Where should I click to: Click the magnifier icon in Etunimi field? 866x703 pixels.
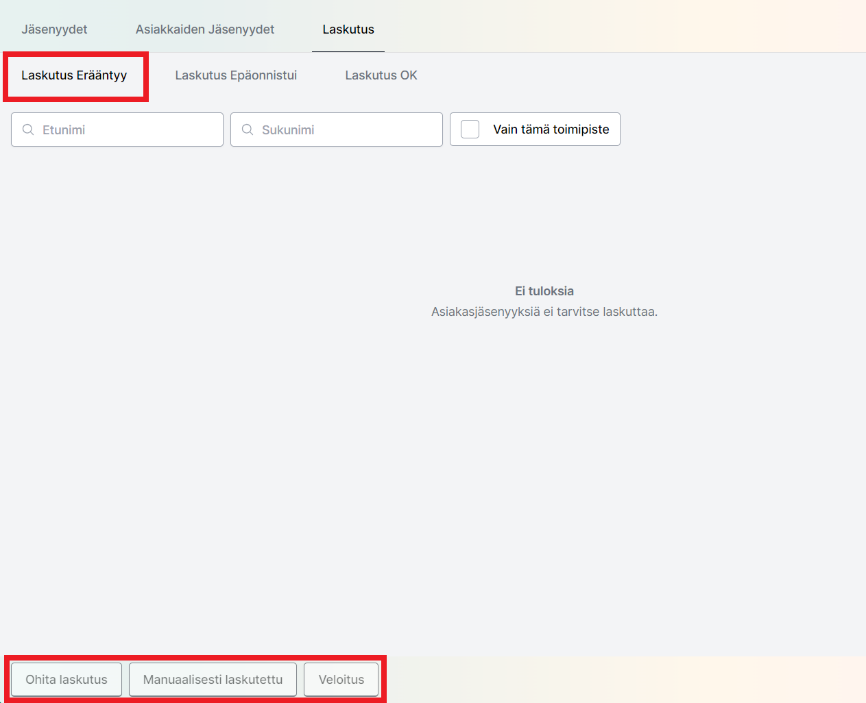click(x=28, y=129)
